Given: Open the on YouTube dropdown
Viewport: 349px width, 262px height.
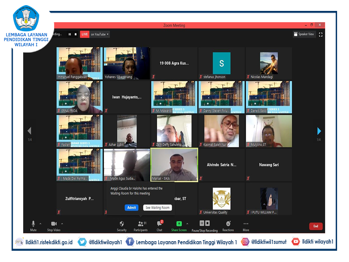Looking at the screenshot, I should pyautogui.click(x=100, y=34).
